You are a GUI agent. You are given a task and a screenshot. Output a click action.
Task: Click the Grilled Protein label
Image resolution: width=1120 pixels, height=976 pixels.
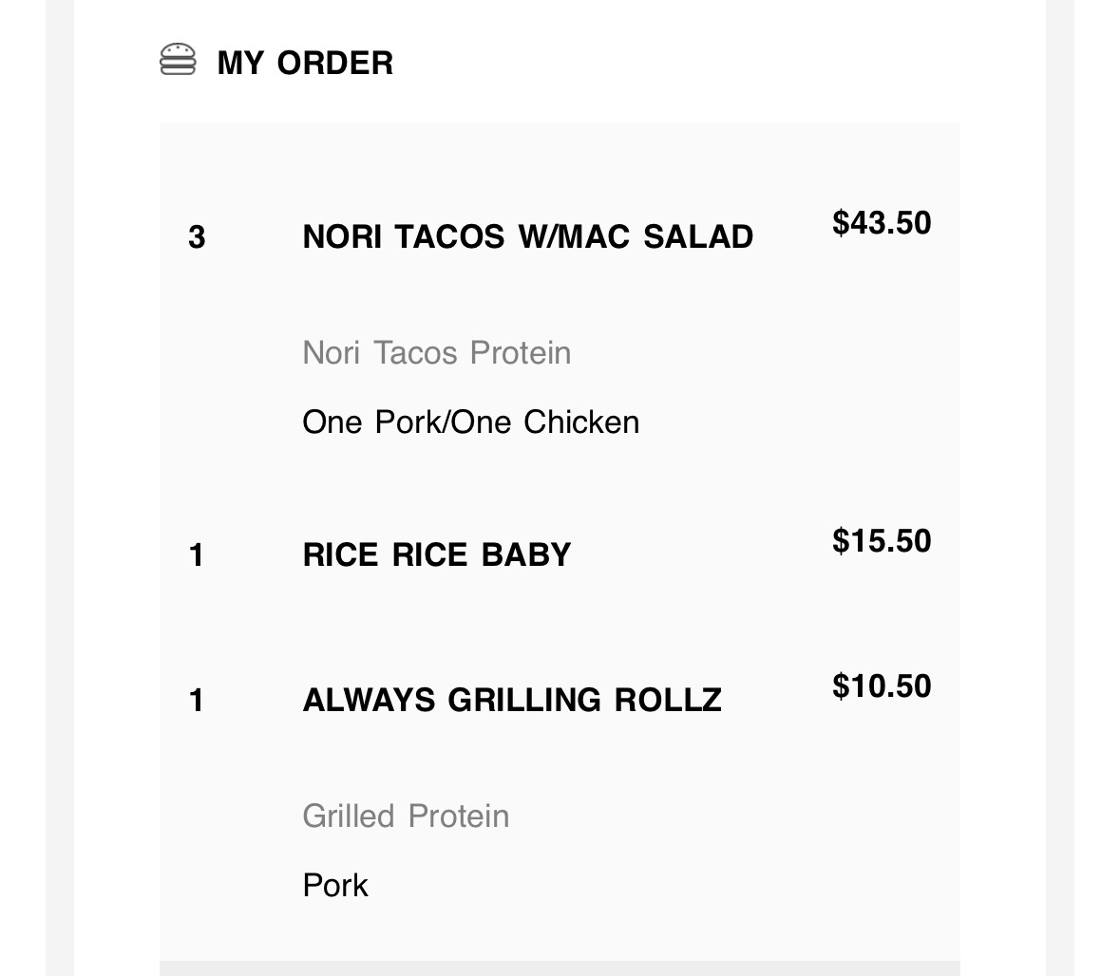coord(406,816)
